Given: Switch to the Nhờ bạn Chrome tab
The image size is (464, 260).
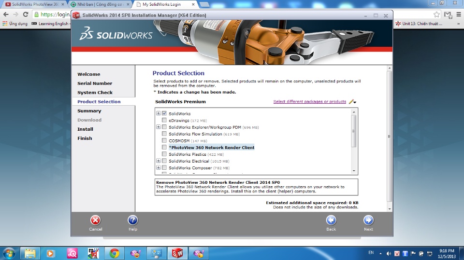Looking at the screenshot, I should click(x=100, y=4).
